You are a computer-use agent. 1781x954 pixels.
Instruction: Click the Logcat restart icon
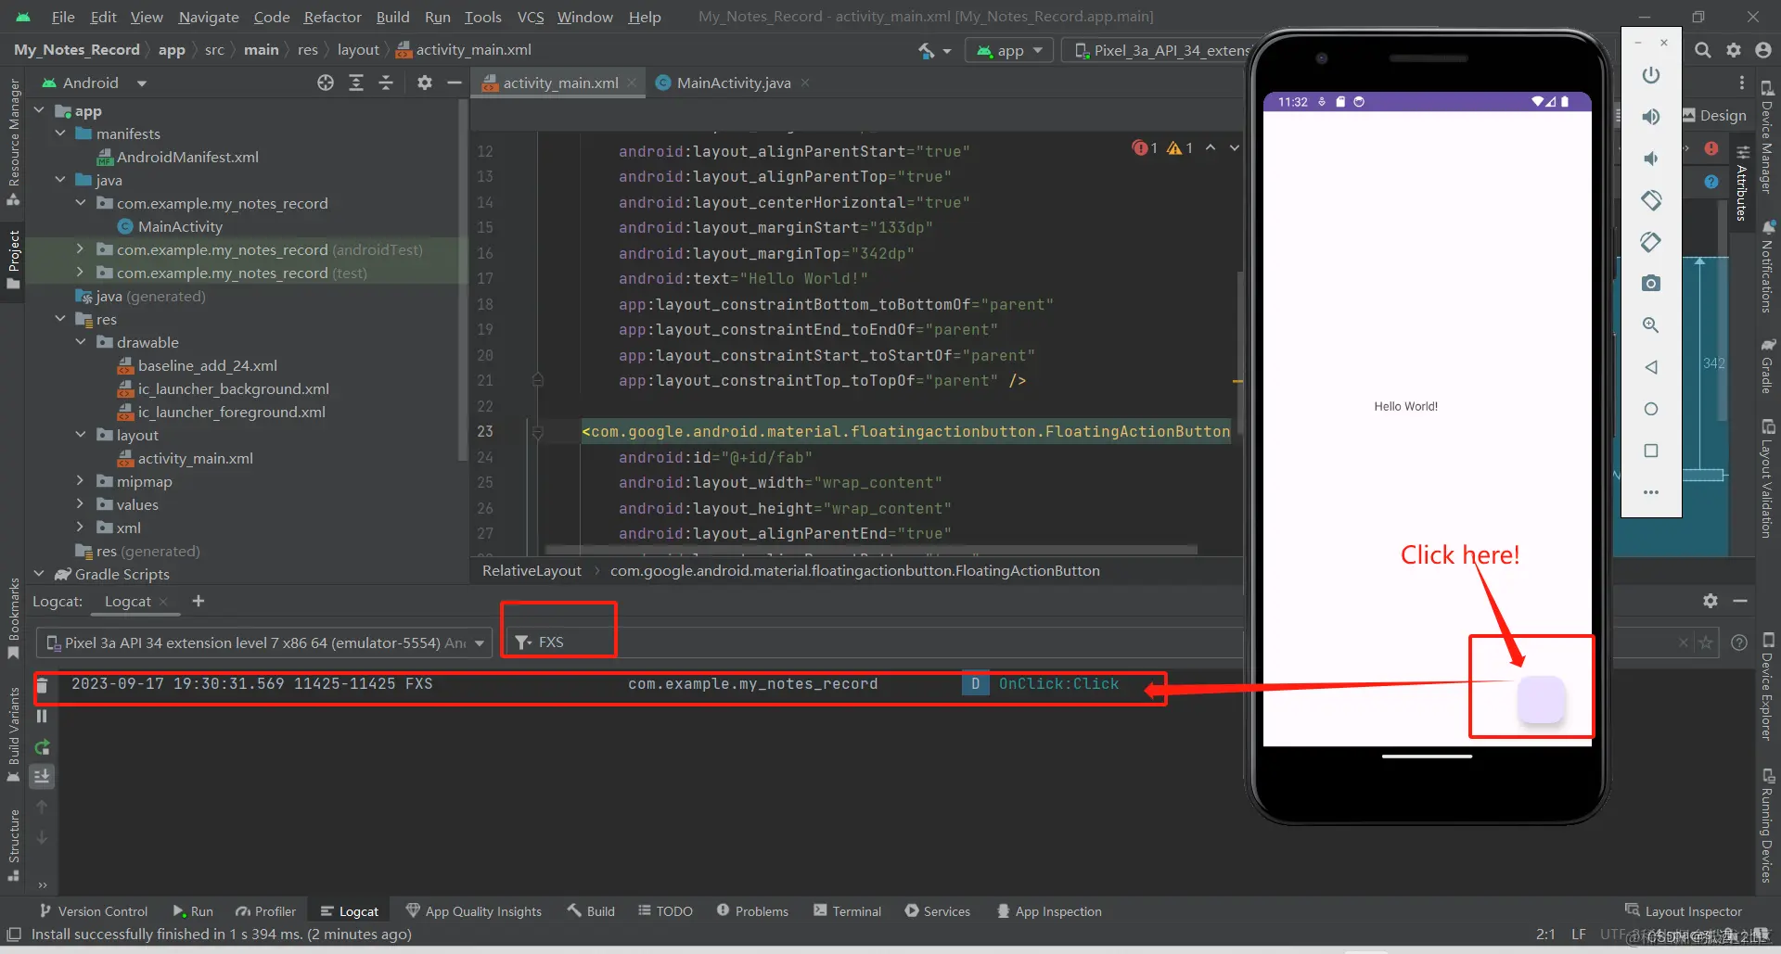click(x=43, y=747)
